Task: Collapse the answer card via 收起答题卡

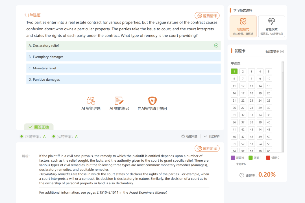Action: click(272, 52)
